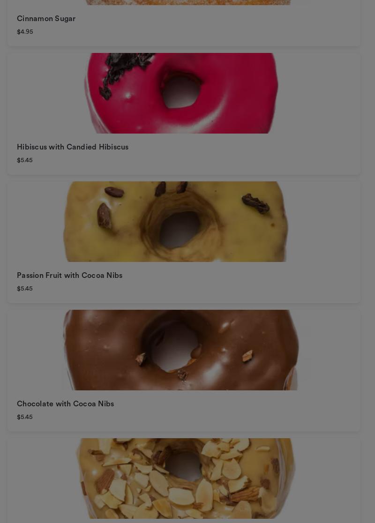The width and height of the screenshot is (375, 523).
Task: View the yellow passion fruit donut image
Action: tap(175, 222)
